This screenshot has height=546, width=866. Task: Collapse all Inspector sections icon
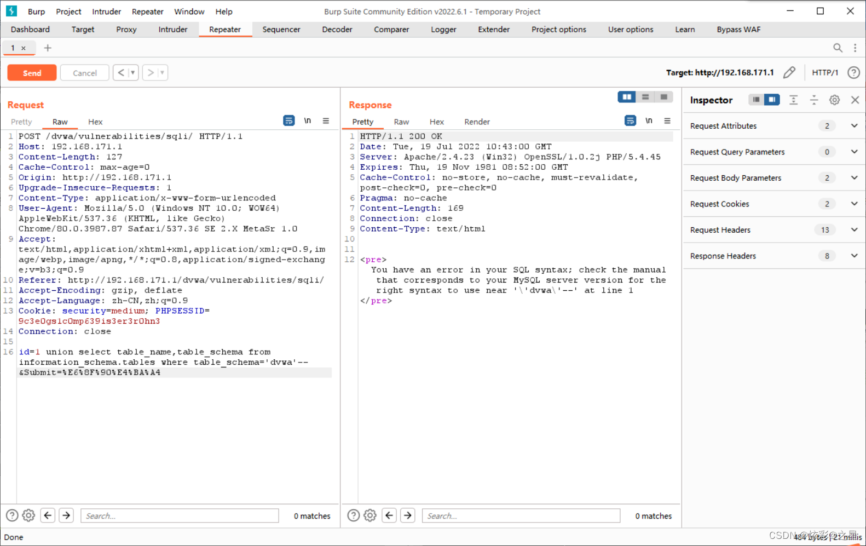tap(814, 100)
